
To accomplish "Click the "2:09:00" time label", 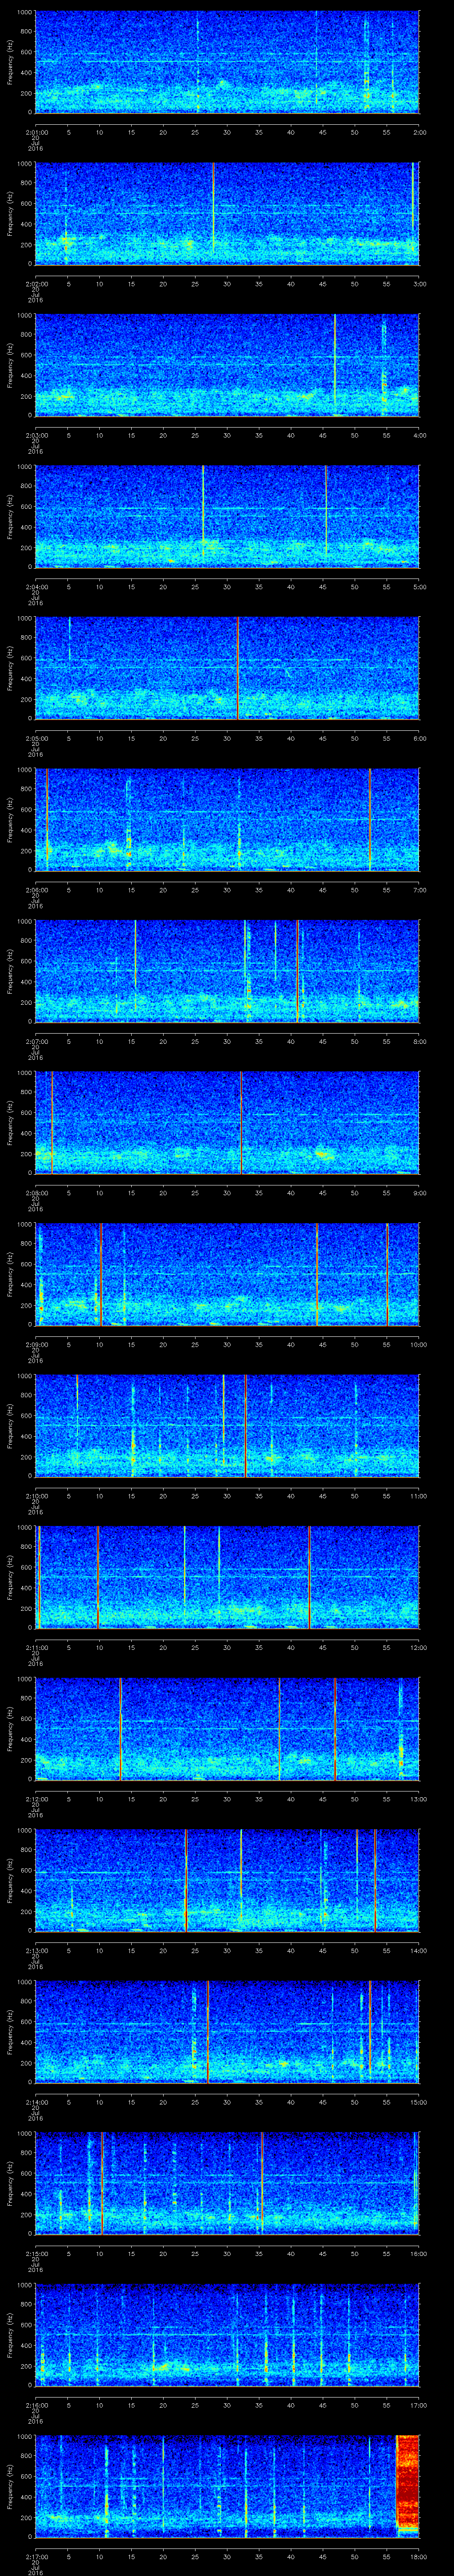I will [36, 1344].
